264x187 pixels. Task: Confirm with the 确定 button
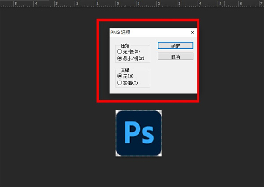coord(175,46)
